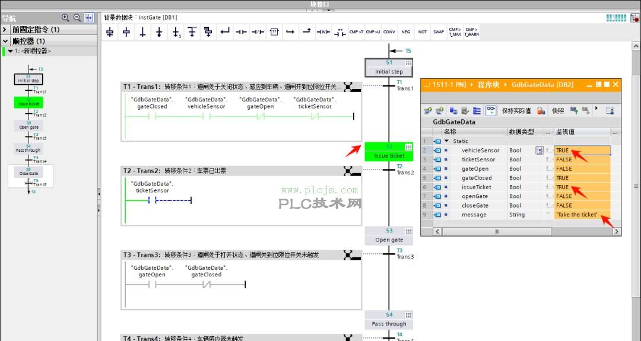Screen dimensions: 641x341
Task: Open S3 Open gate action grid icon
Action: (x=408, y=231)
